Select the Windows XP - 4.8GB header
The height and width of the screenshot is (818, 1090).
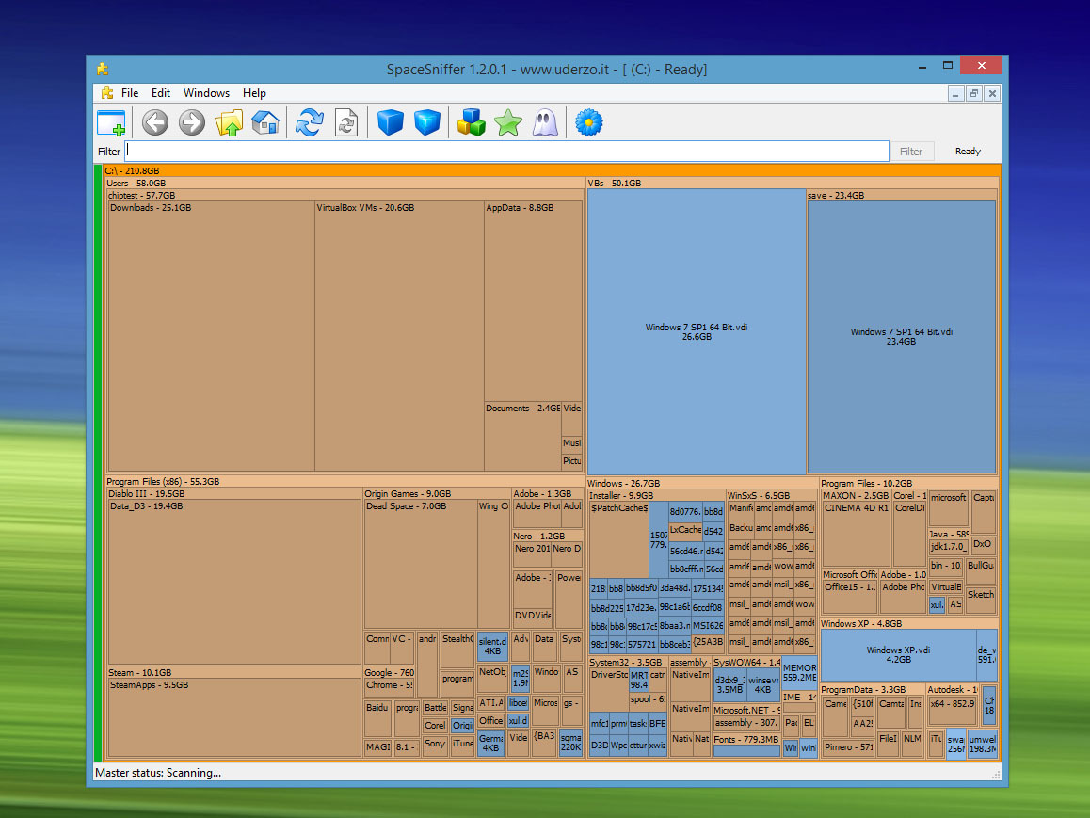pos(909,623)
